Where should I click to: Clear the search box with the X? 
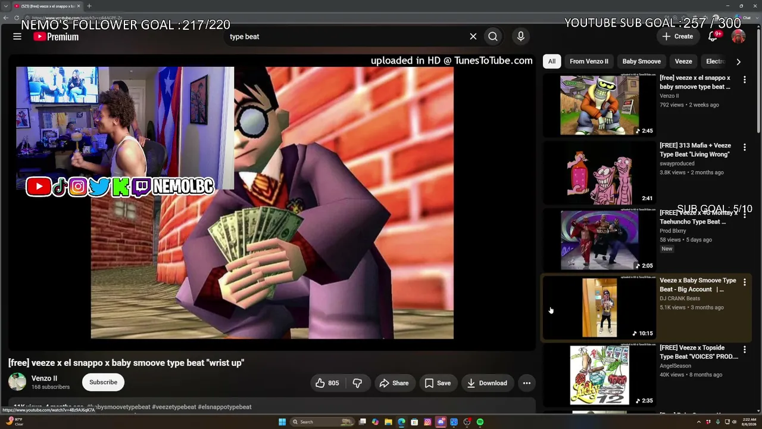pyautogui.click(x=473, y=36)
